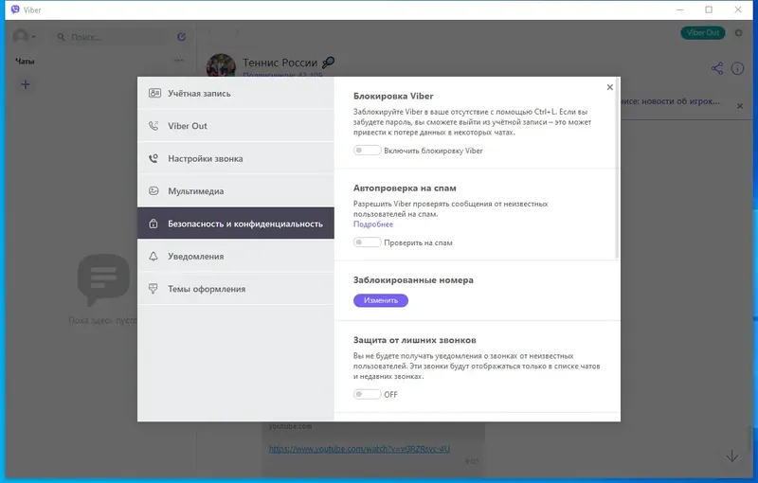Open the Уведомления settings section
The image size is (758, 483).
tap(235, 256)
